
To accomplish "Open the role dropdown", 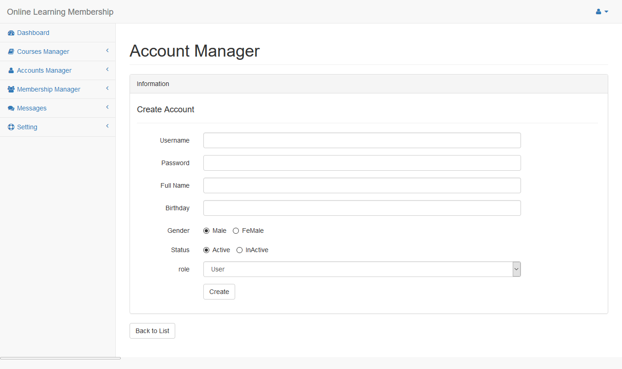I will (x=361, y=269).
